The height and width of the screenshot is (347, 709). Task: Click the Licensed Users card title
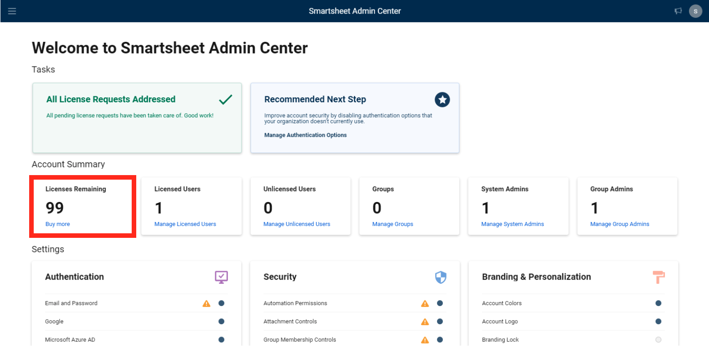pos(177,189)
